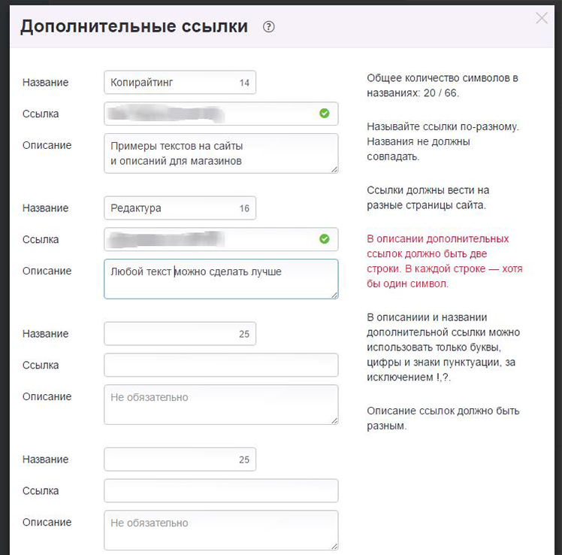Click the green checkmark in Копирайтинг link field
This screenshot has width=562, height=555.
[x=324, y=114]
